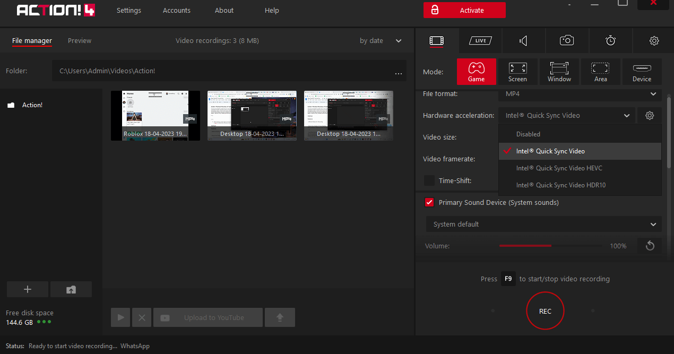
Task: Open the System default sound device dropdown
Action: (x=544, y=224)
